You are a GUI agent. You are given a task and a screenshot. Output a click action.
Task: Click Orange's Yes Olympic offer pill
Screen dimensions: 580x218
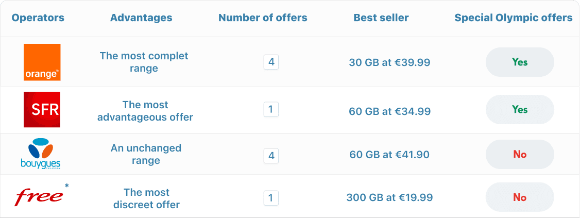[x=520, y=62]
